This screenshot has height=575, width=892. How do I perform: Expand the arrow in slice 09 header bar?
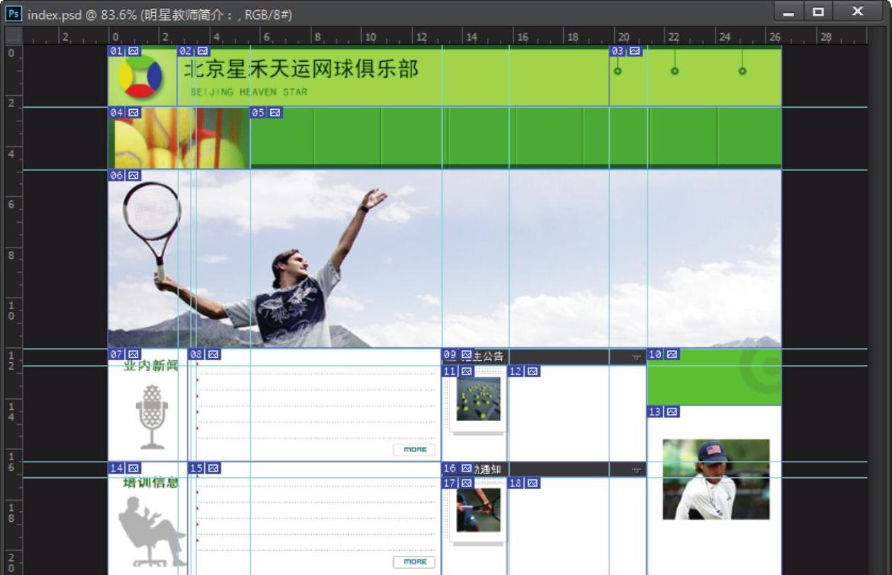coord(636,357)
